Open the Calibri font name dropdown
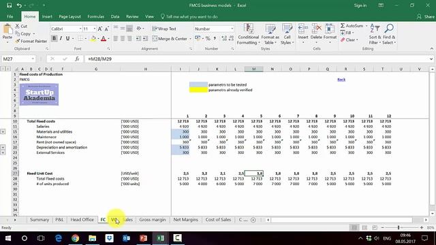This screenshot has height=245, width=436. pos(80,29)
